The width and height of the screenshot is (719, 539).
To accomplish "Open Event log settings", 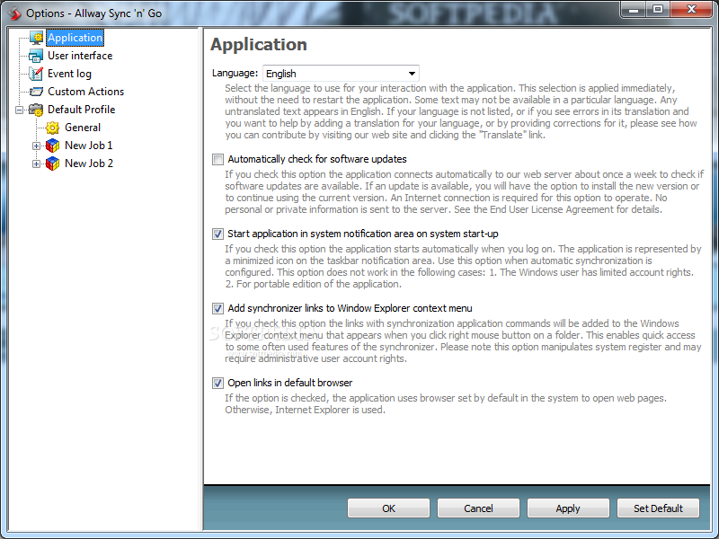I will point(69,74).
